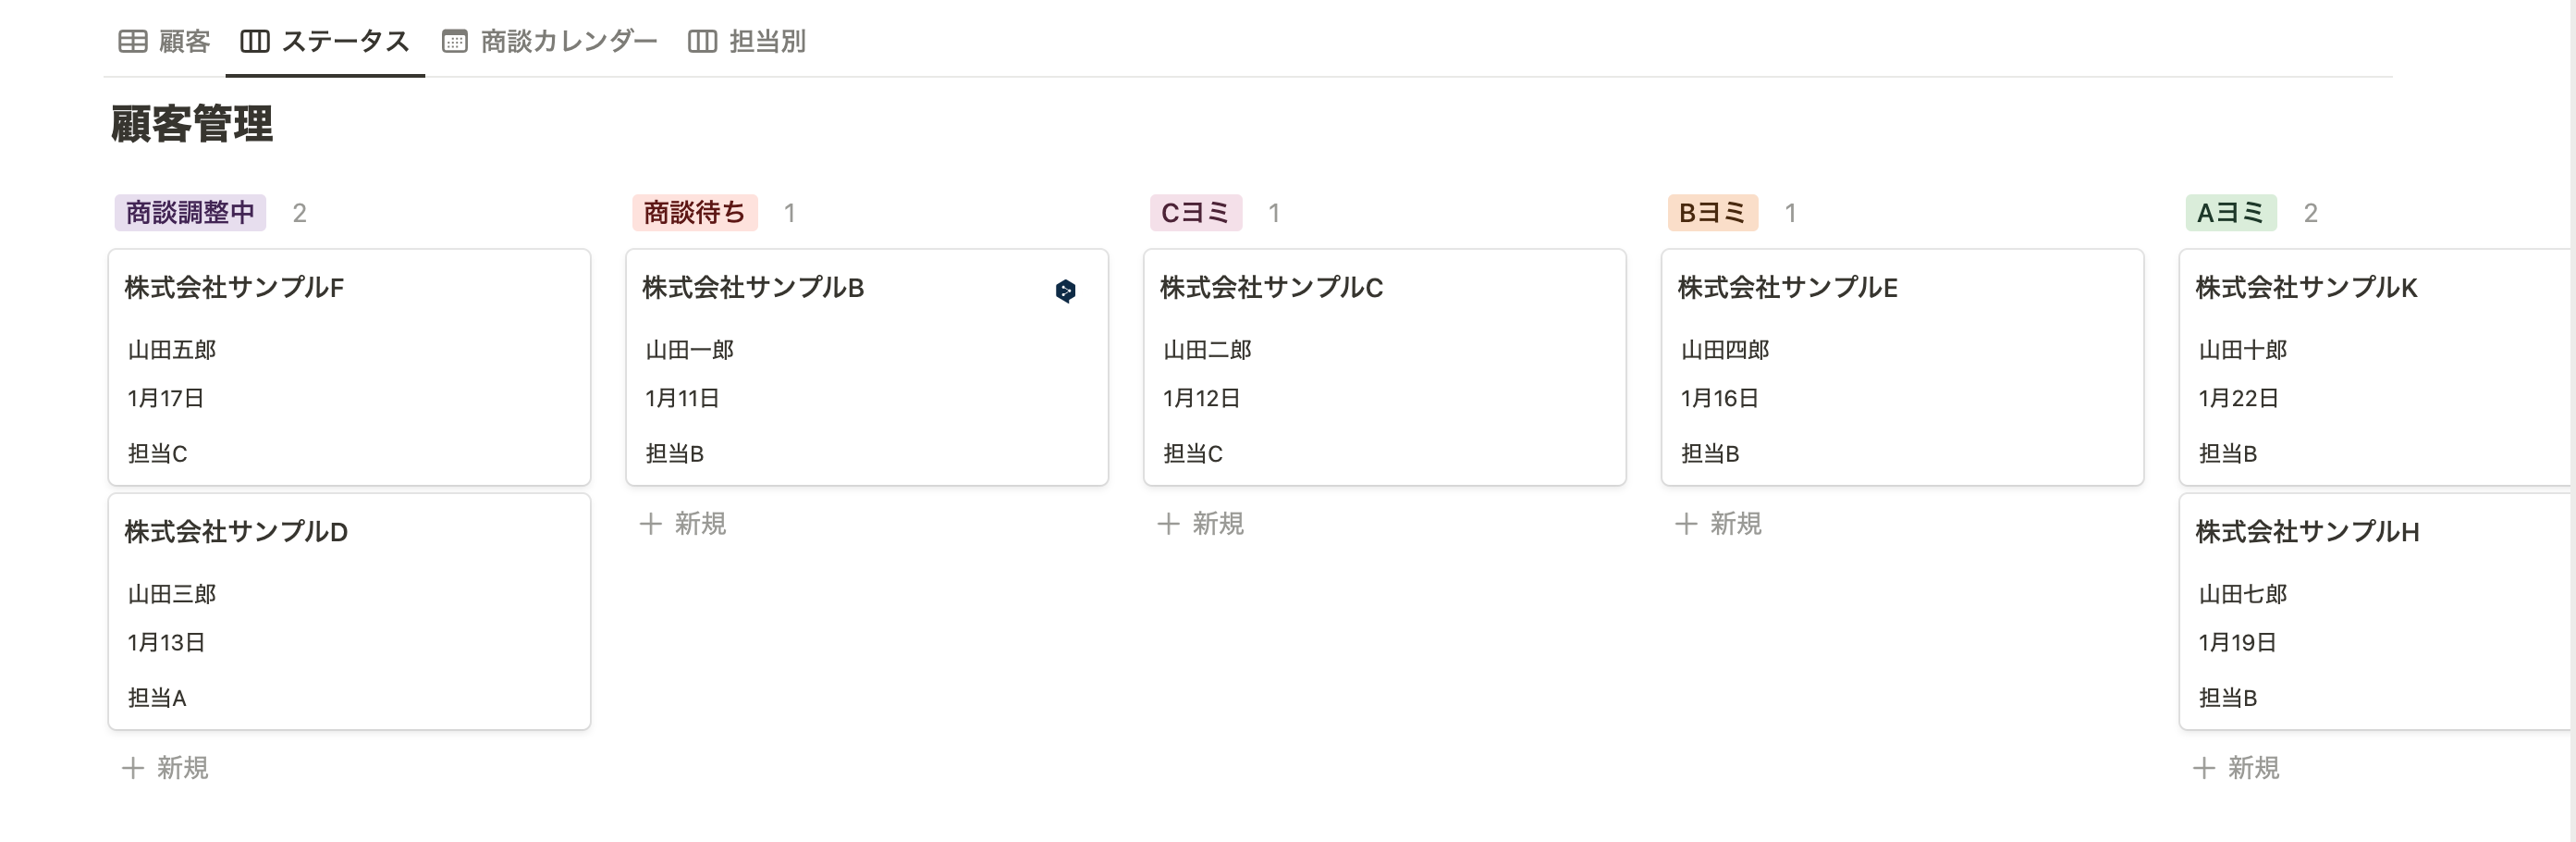Open the 株式会社サンプルC card
Screen dimensions: 2576x842
coord(1384,367)
